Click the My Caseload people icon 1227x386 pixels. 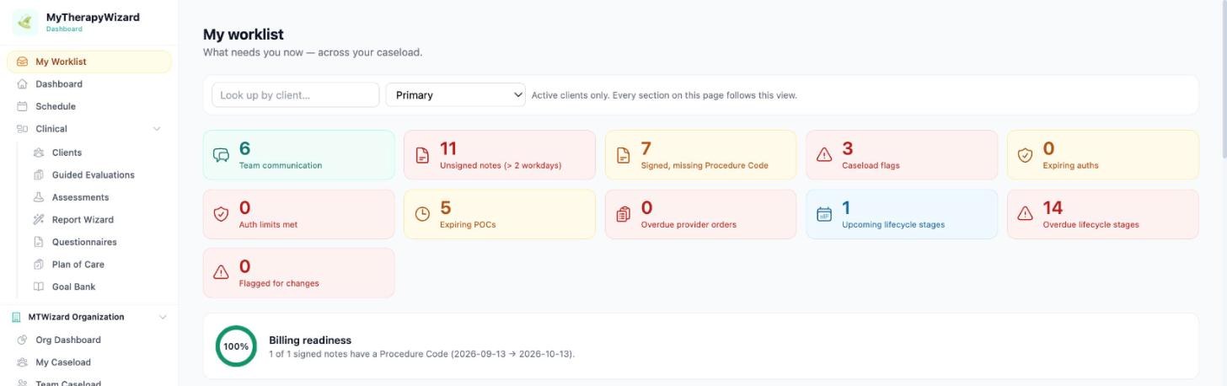pyautogui.click(x=22, y=362)
